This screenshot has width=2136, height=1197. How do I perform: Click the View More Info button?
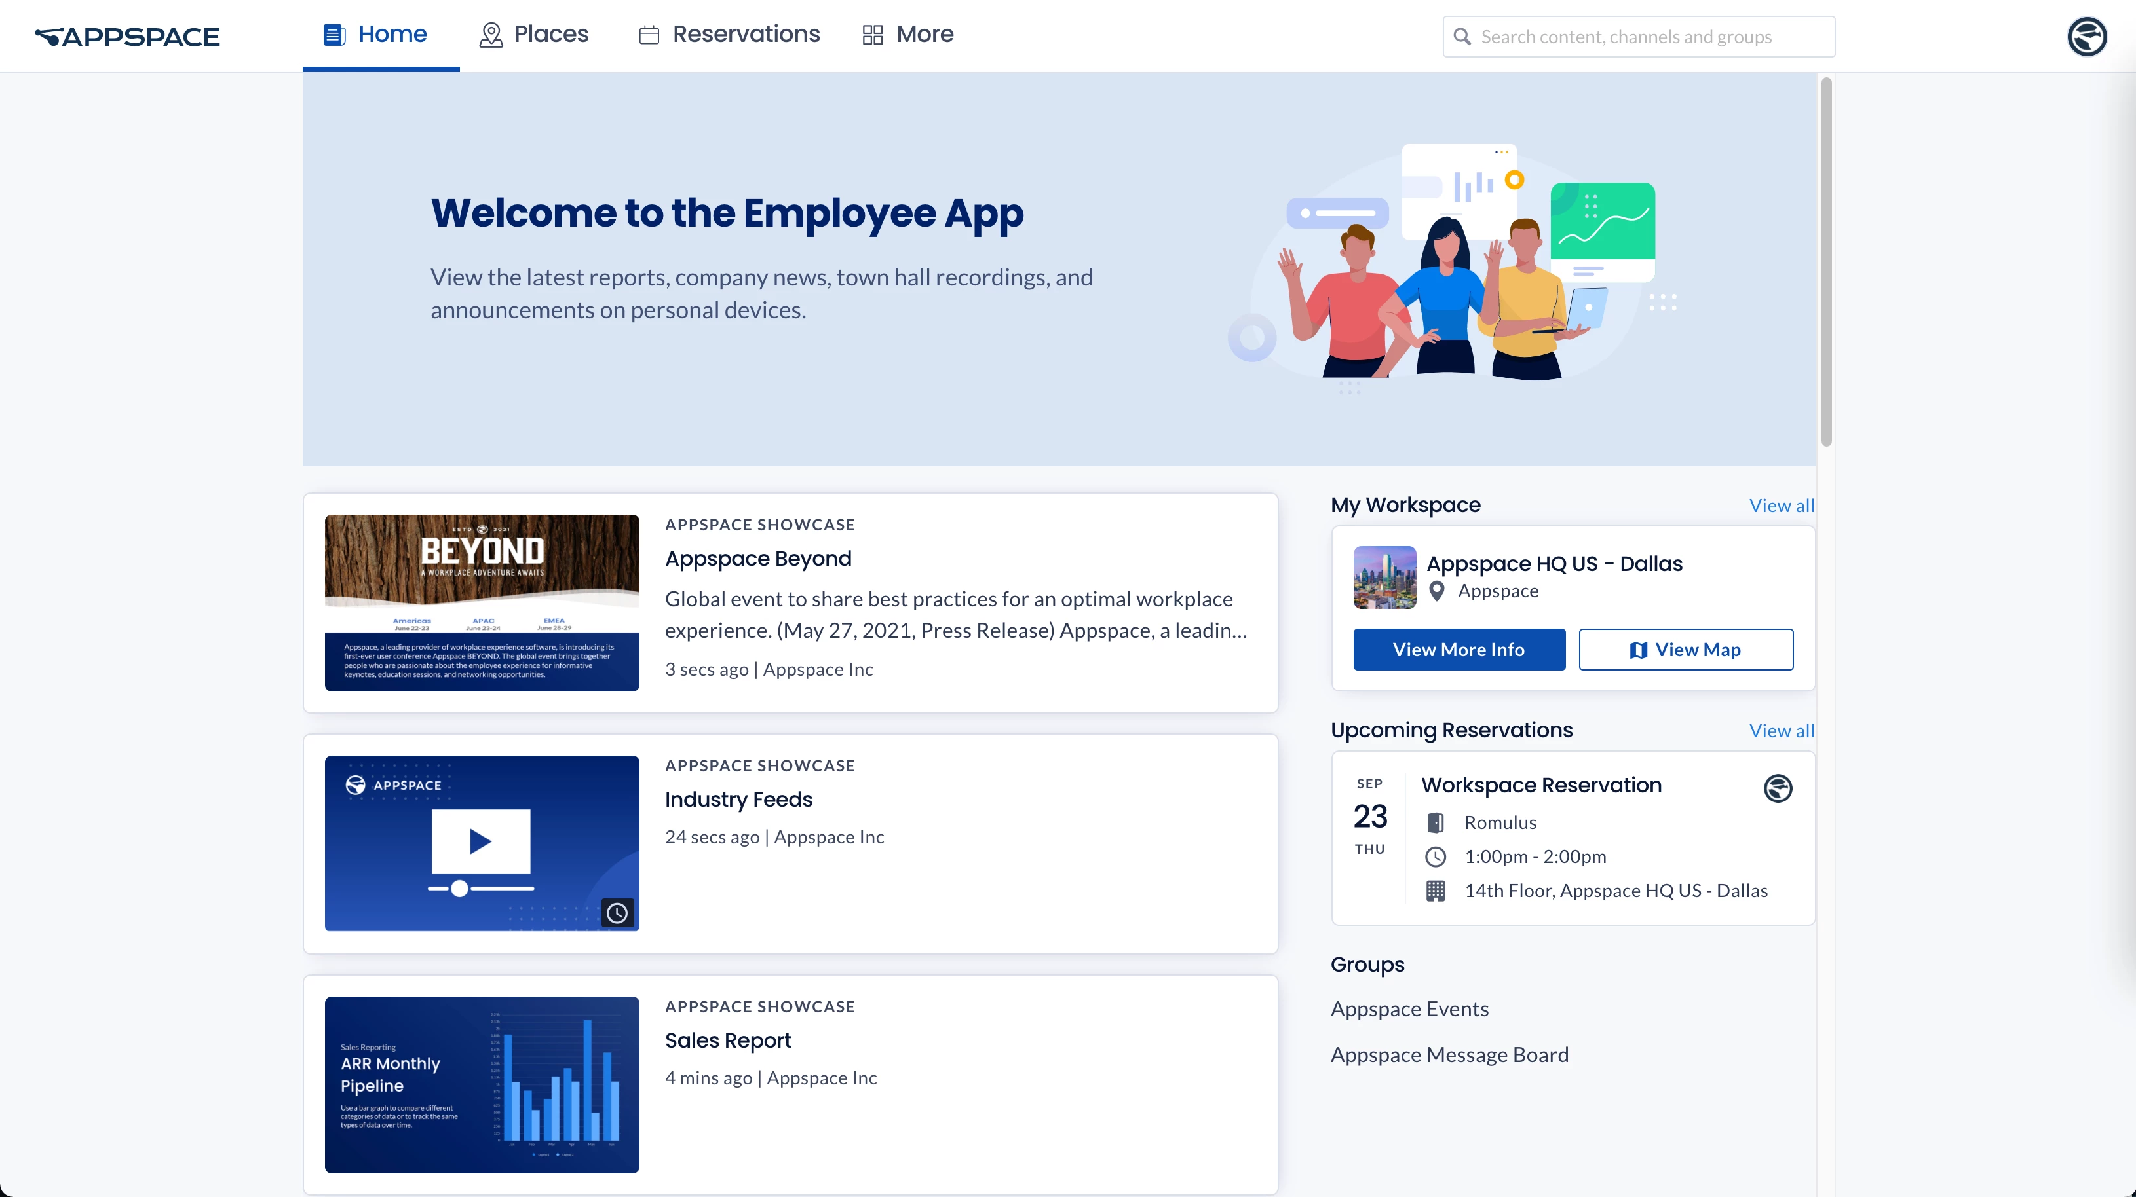click(x=1459, y=650)
